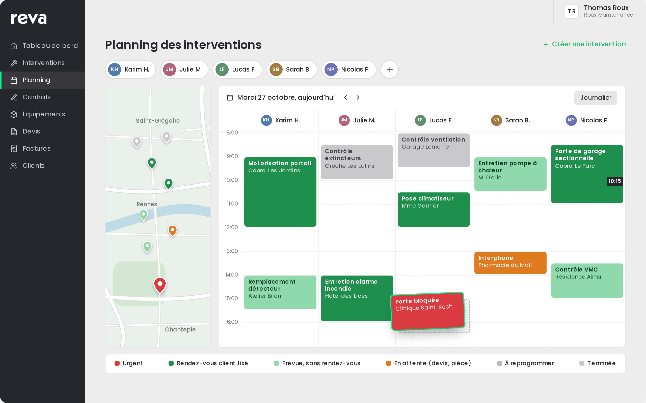Open the Entretien pompe à chaleur card
This screenshot has width=646, height=403.
pos(510,174)
